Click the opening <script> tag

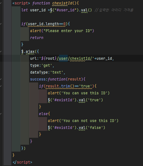click(21, 3)
